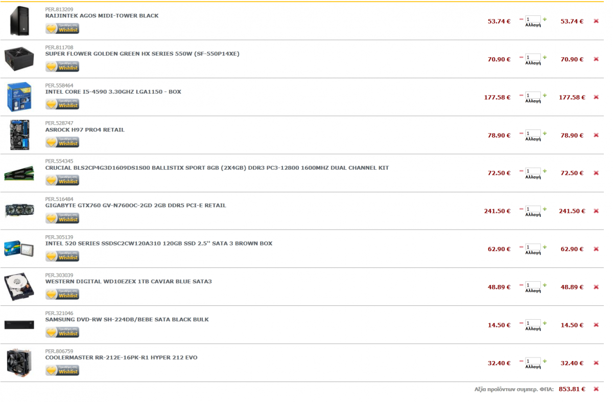Image resolution: width=613 pixels, height=402 pixels.
Task: Remove Intel 520 Series SSD from cart
Action: (x=596, y=249)
